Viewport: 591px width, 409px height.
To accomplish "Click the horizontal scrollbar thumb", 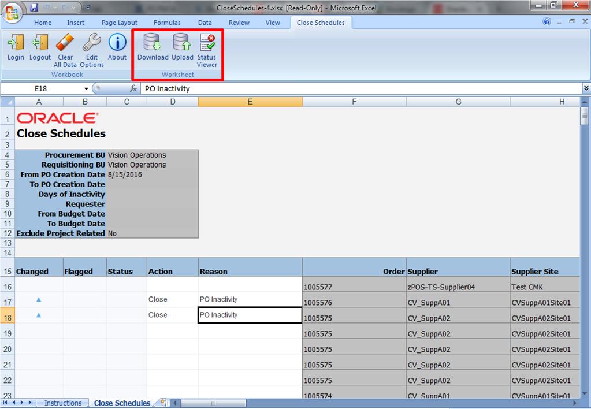I will point(213,403).
